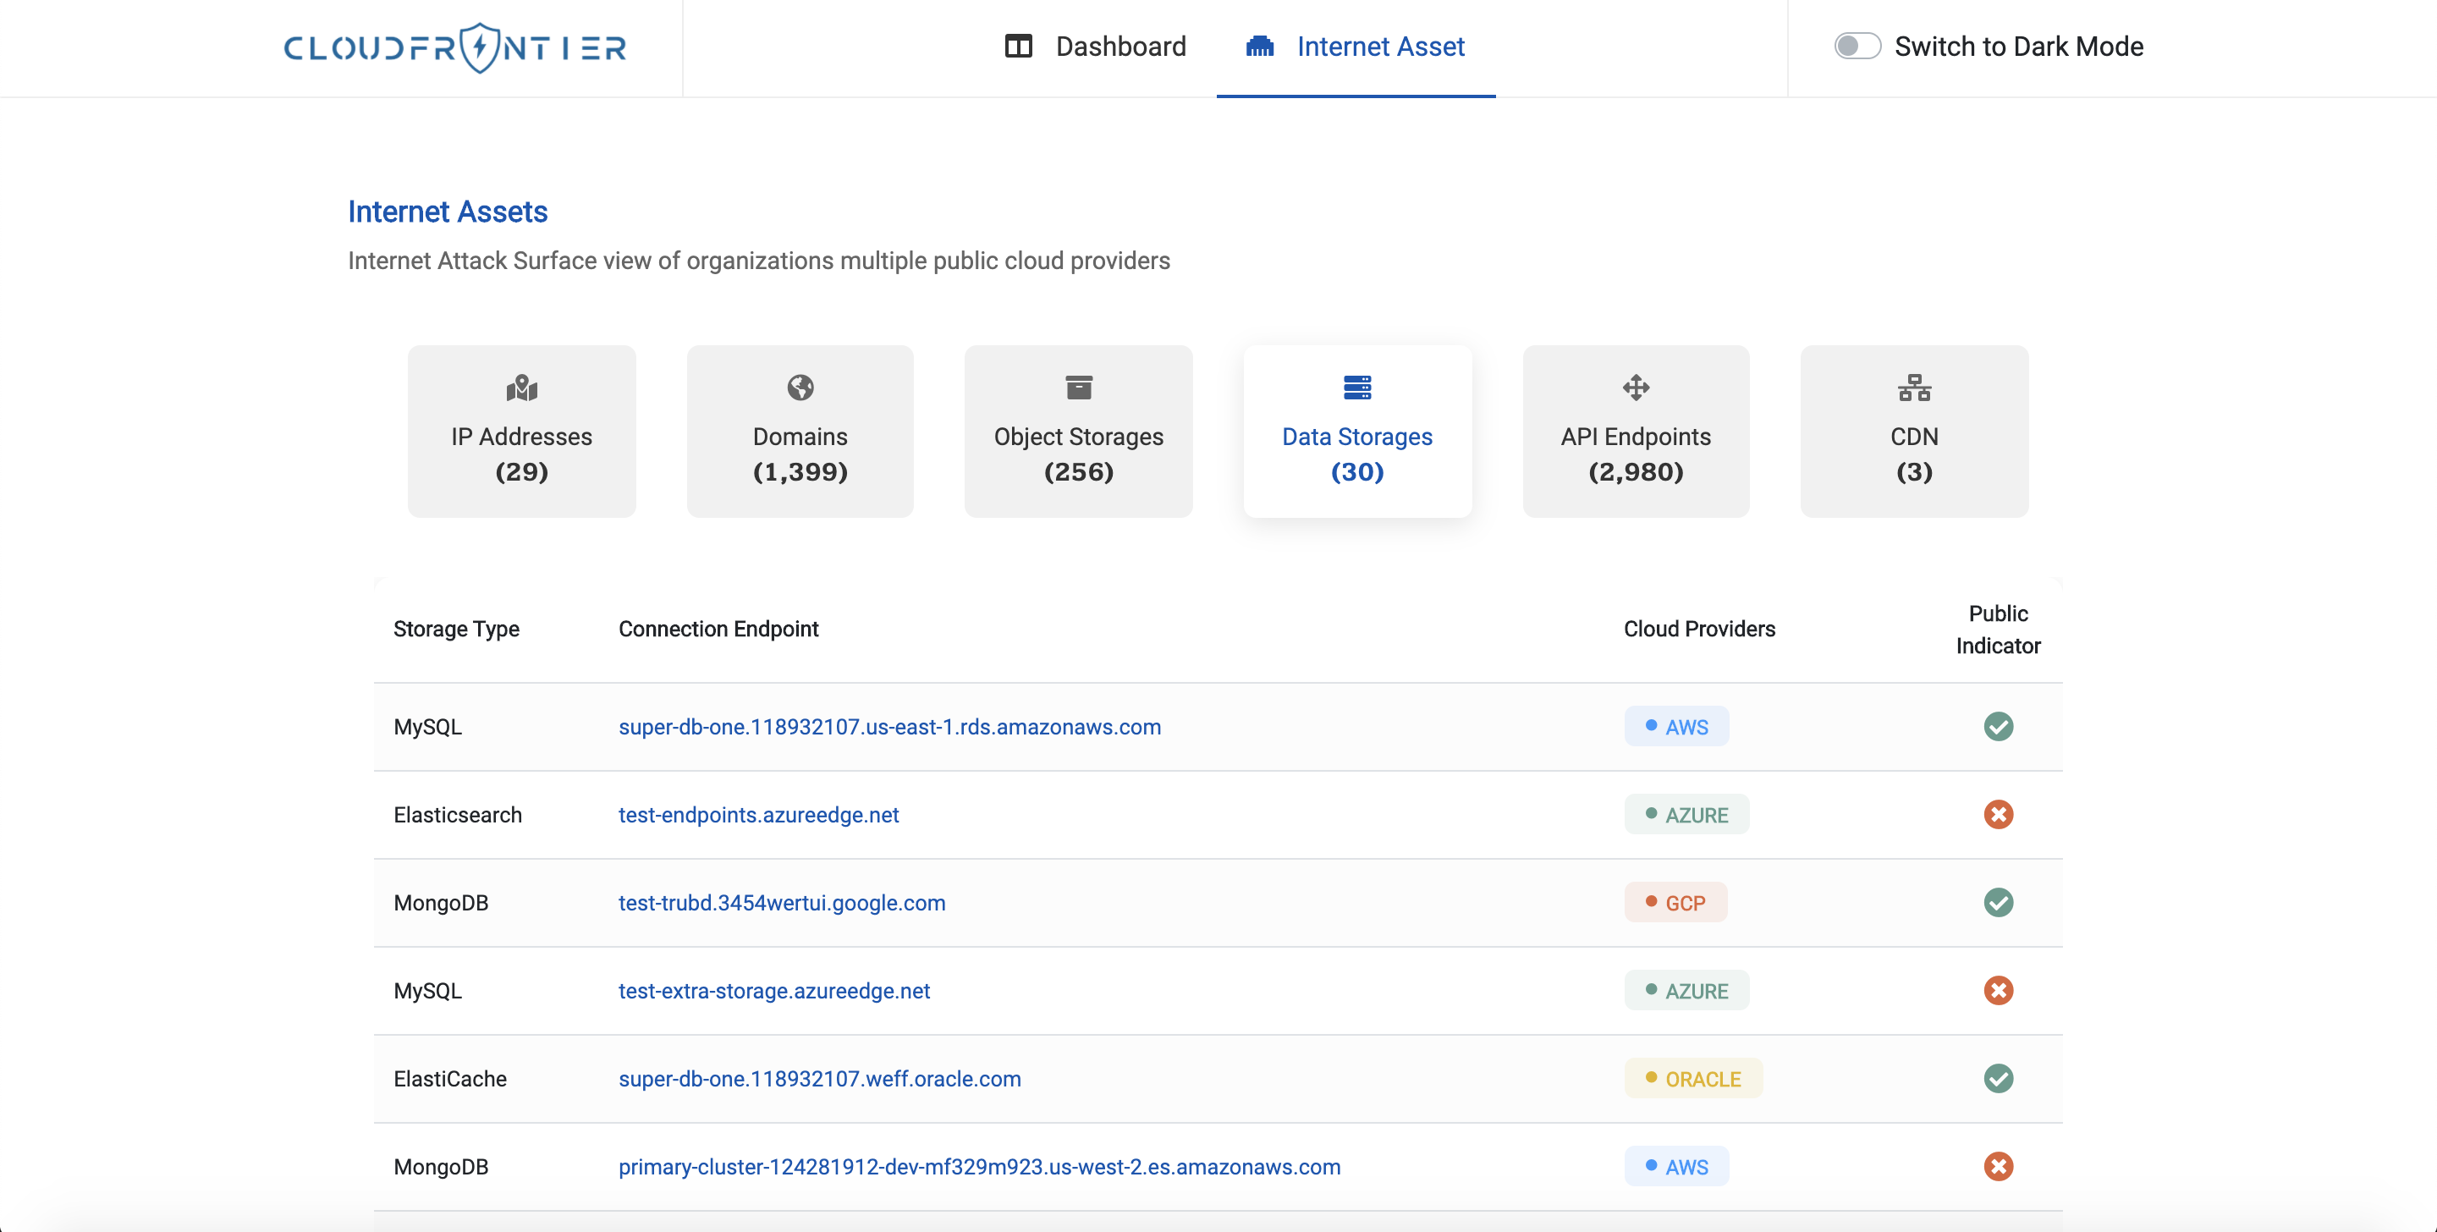Open test-trubd.3454wertui.google.com link
This screenshot has height=1232, width=2437.
point(781,903)
